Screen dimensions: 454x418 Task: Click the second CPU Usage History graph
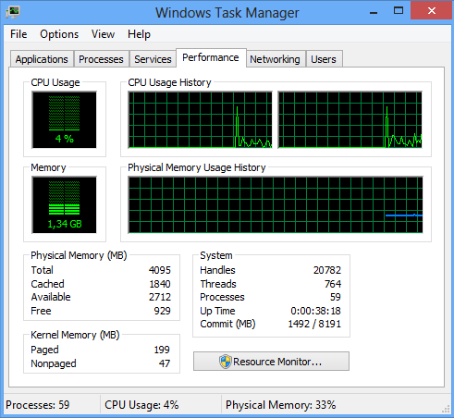click(350, 119)
